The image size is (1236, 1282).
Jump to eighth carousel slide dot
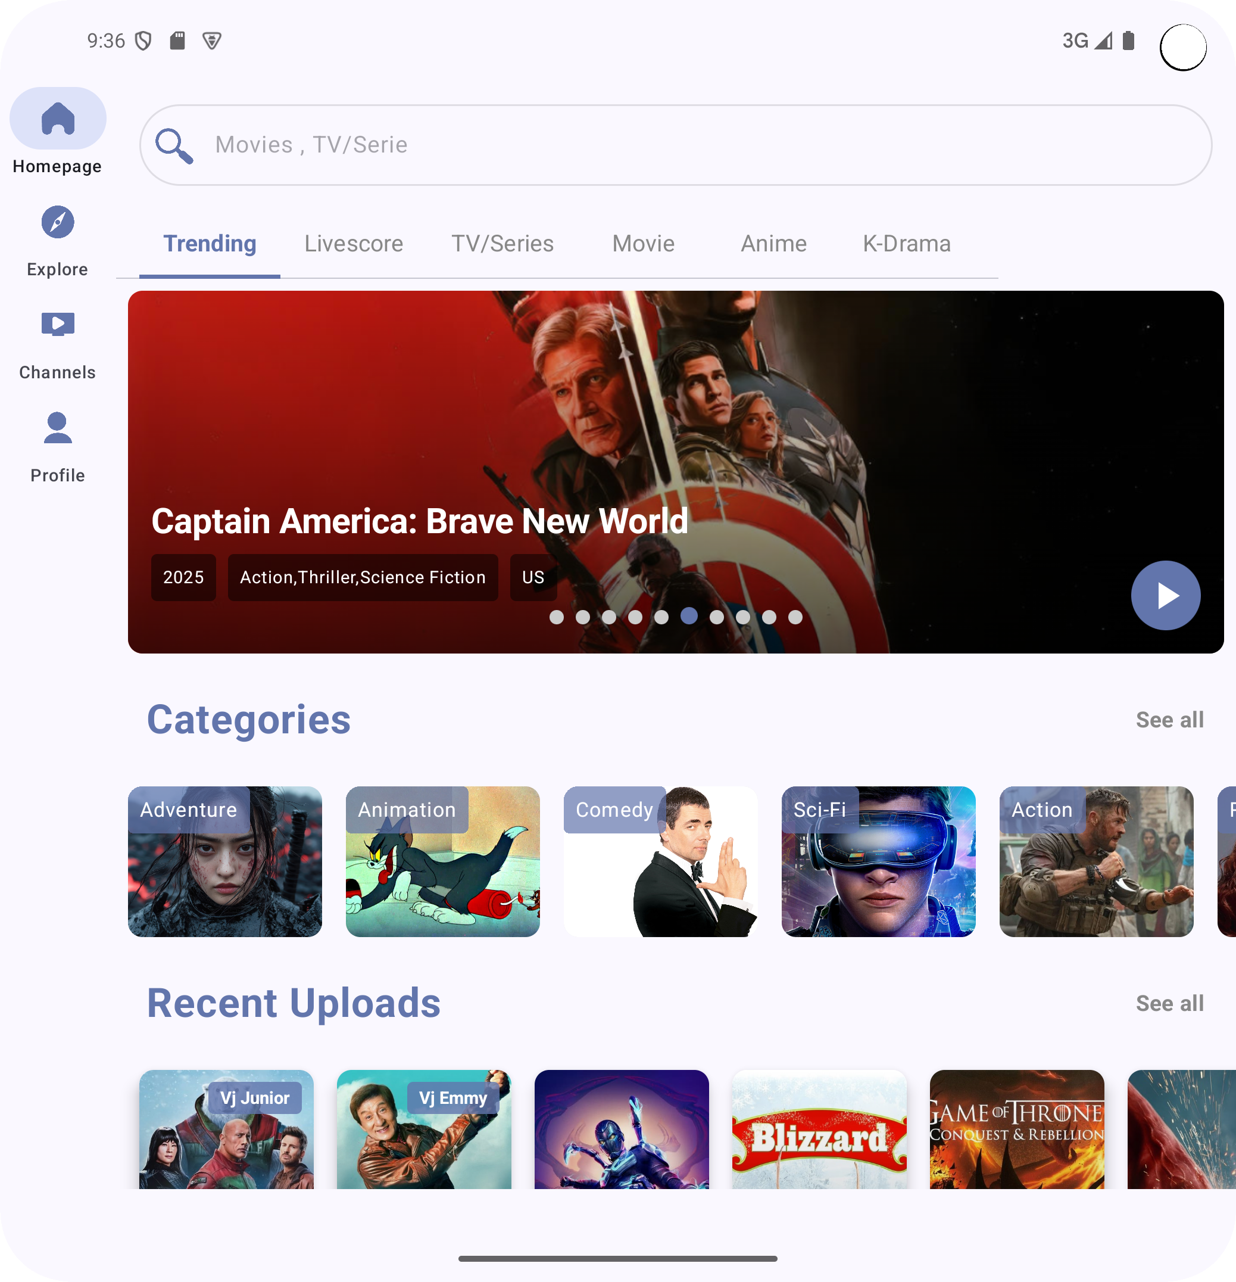pos(742,617)
